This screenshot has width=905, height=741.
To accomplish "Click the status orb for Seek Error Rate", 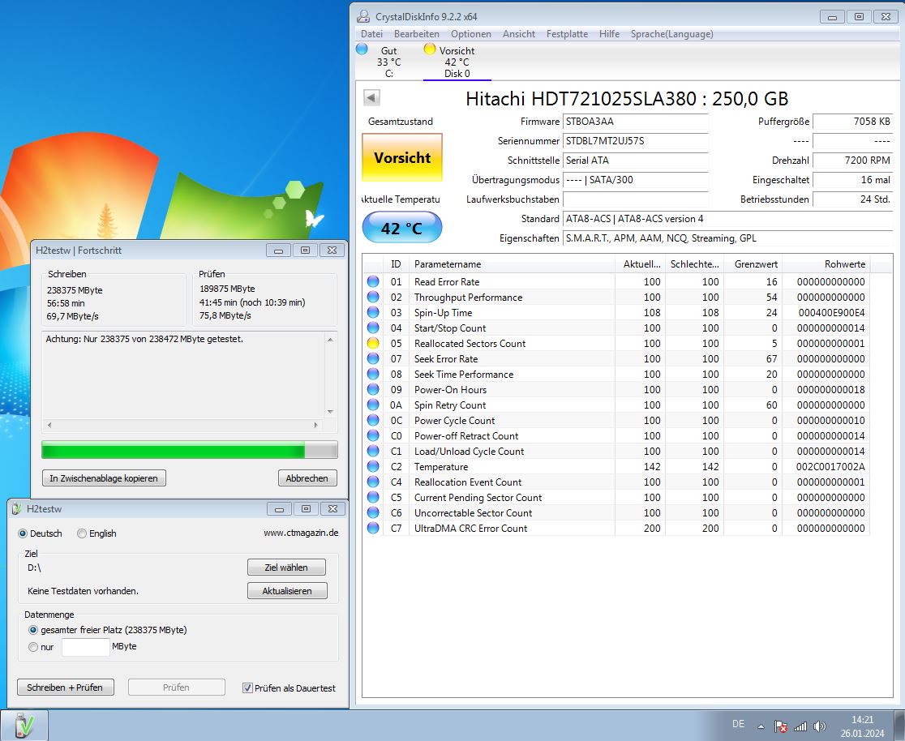I will [373, 359].
